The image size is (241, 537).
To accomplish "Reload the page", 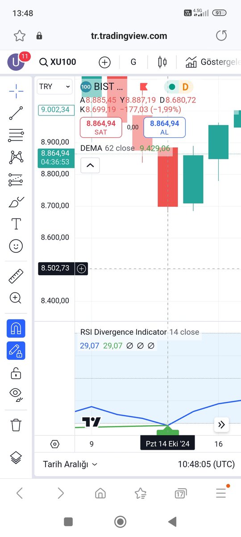I will point(221,36).
